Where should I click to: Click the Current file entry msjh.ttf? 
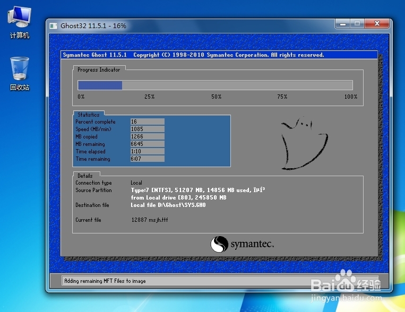(x=150, y=220)
